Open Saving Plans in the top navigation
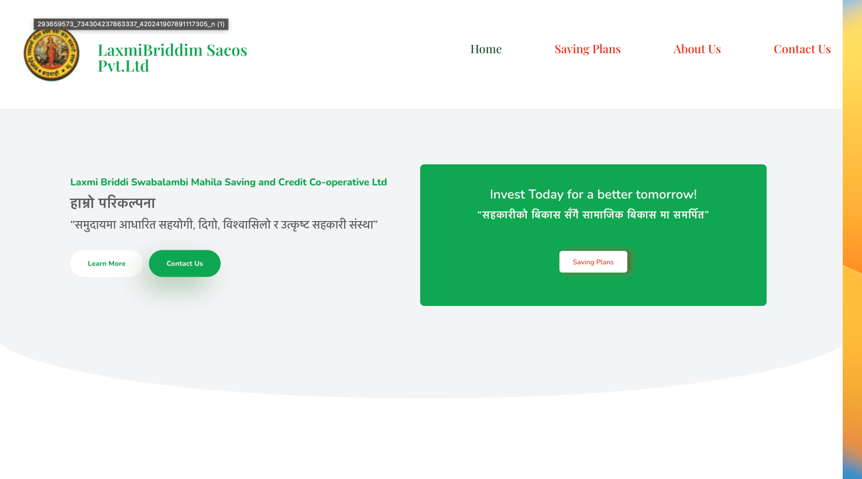Screen dimensions: 862x479 588,49
